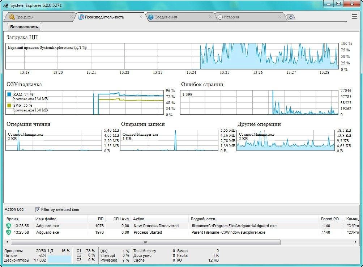The image size is (363, 267).
Task: Click Parent Filename=C:\Windows\explorer.exe details cell
Action: point(229,232)
